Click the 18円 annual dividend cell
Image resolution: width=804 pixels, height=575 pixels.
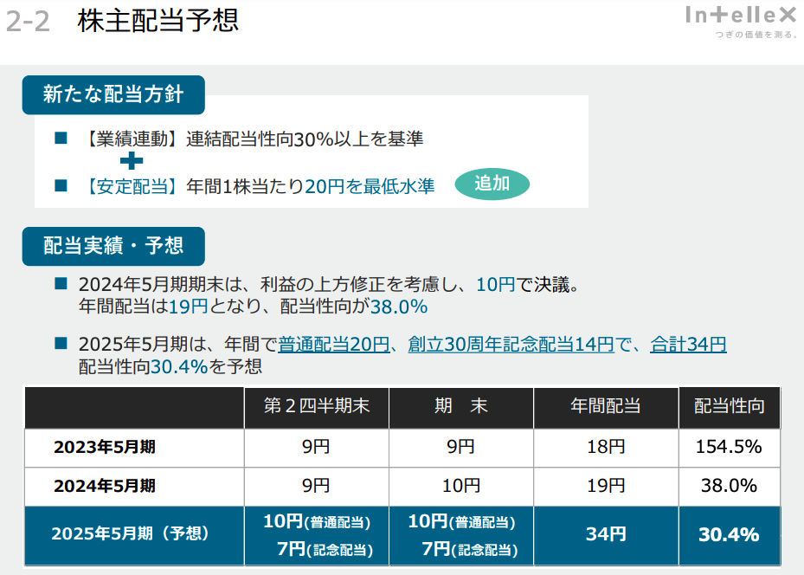[606, 447]
